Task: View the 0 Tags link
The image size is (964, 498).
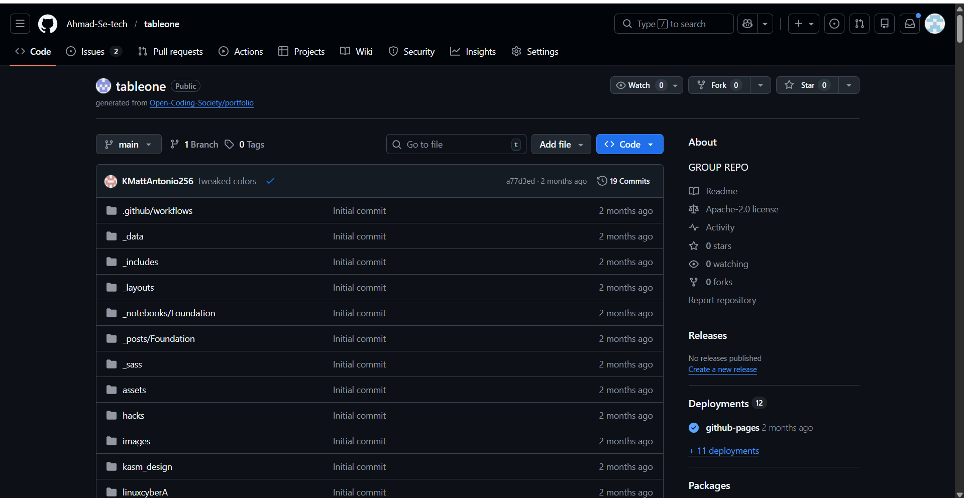Action: point(245,144)
